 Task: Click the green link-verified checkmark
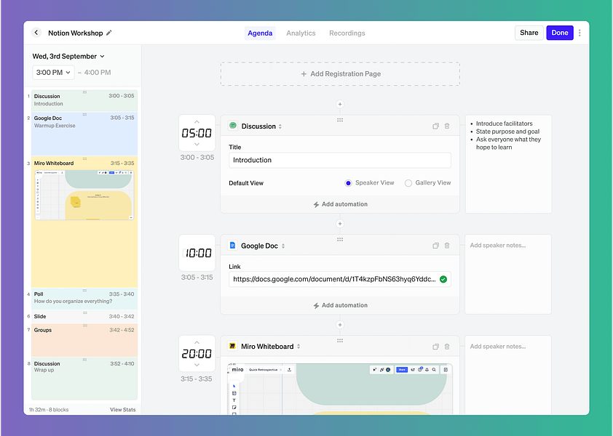point(443,279)
